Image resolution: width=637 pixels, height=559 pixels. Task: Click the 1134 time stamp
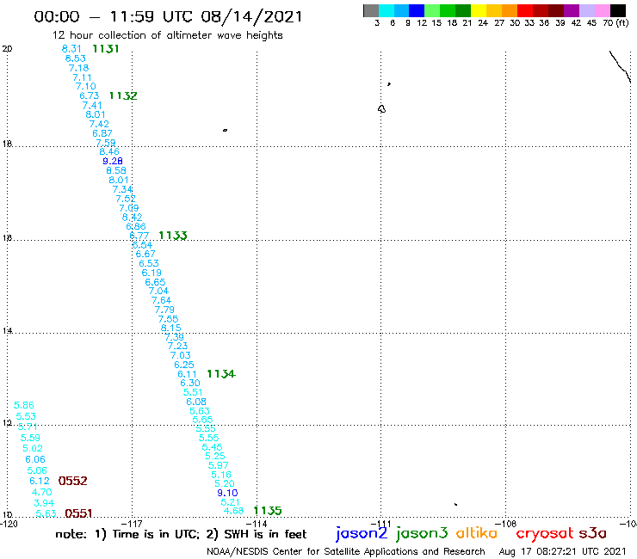(221, 374)
